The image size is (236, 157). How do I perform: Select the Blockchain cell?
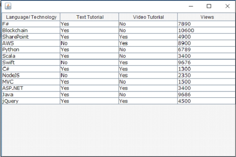(15, 30)
